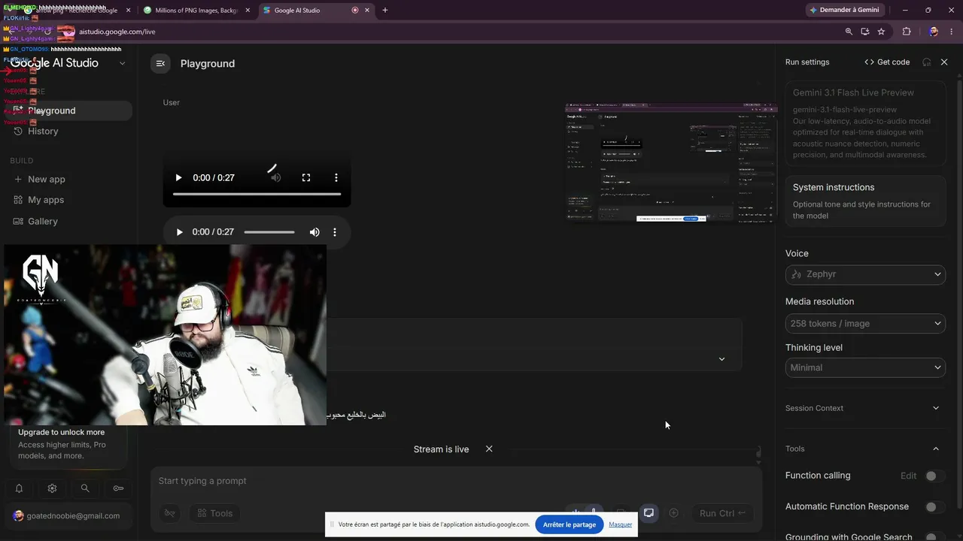
Task: Play the first 0:27 media clip
Action: pos(178,178)
